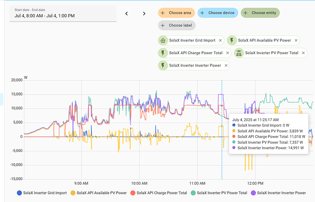
Task: Click lightning icon on SolaX API Charge Power Total chip
Action: pyautogui.click(x=163, y=53)
